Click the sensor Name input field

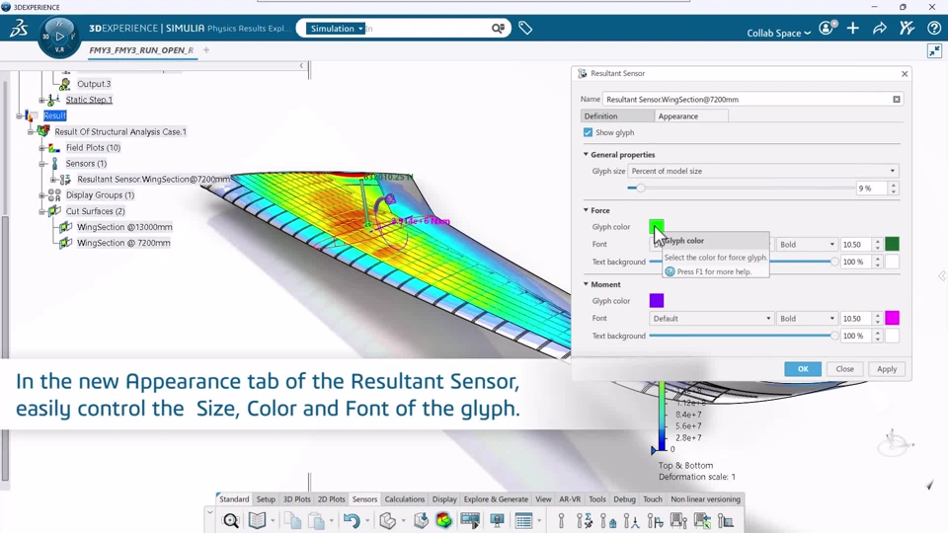[x=746, y=100]
